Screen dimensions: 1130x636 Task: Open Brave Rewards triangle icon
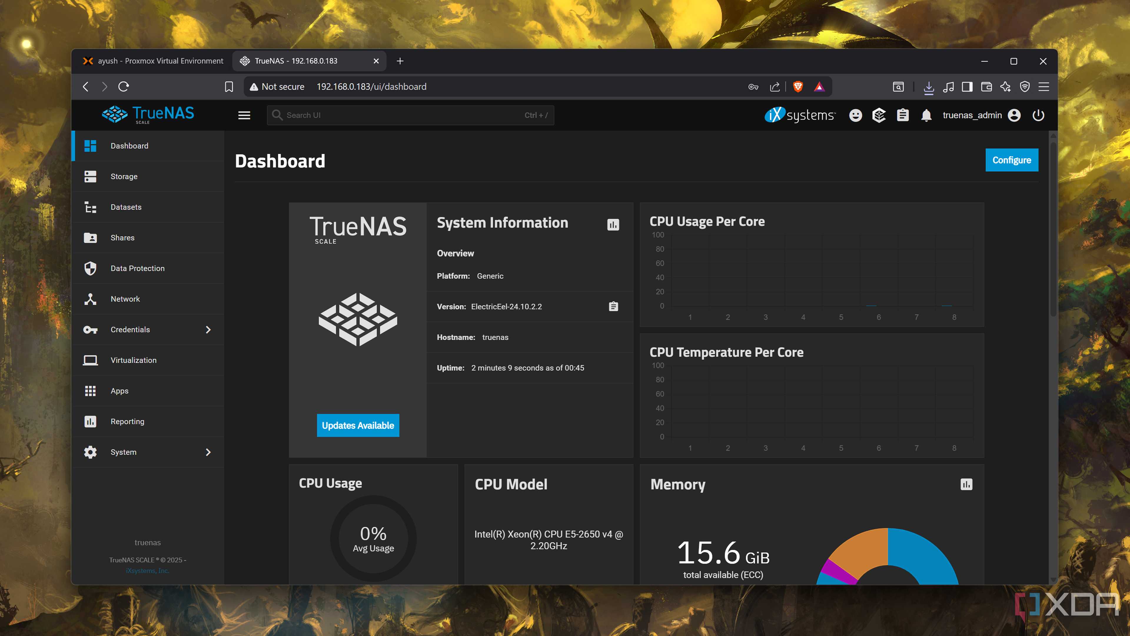point(819,87)
